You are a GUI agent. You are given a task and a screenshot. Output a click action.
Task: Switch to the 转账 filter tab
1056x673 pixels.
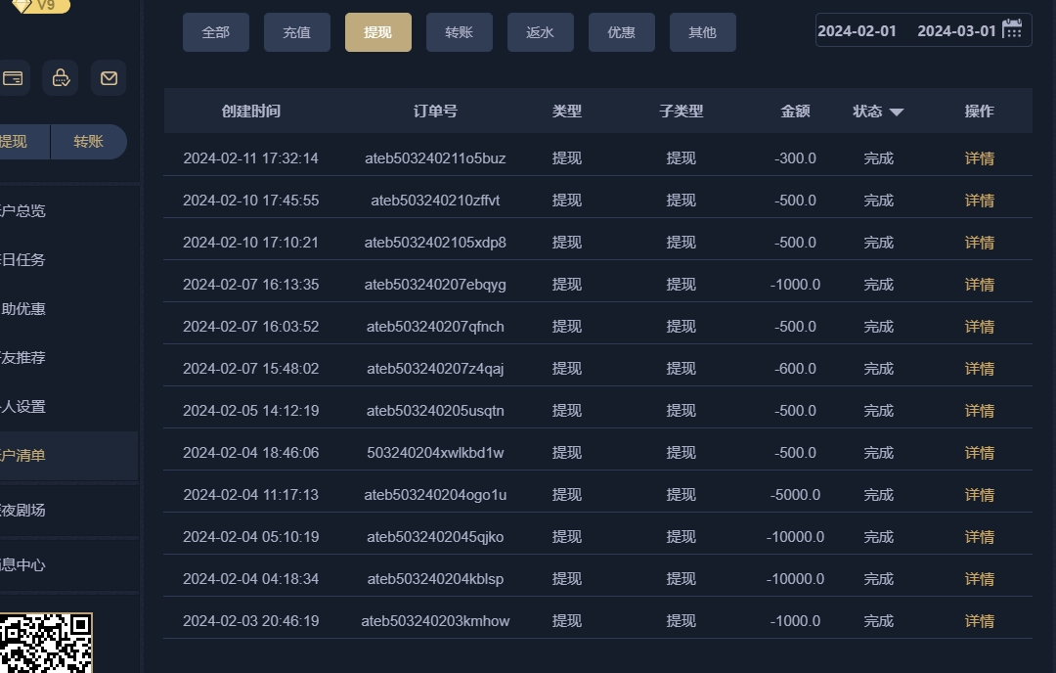(x=459, y=32)
